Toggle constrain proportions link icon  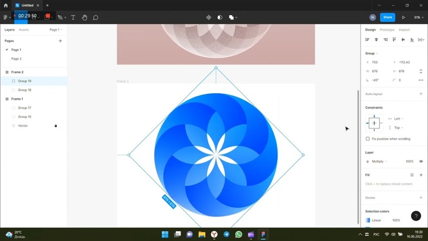tap(420, 71)
